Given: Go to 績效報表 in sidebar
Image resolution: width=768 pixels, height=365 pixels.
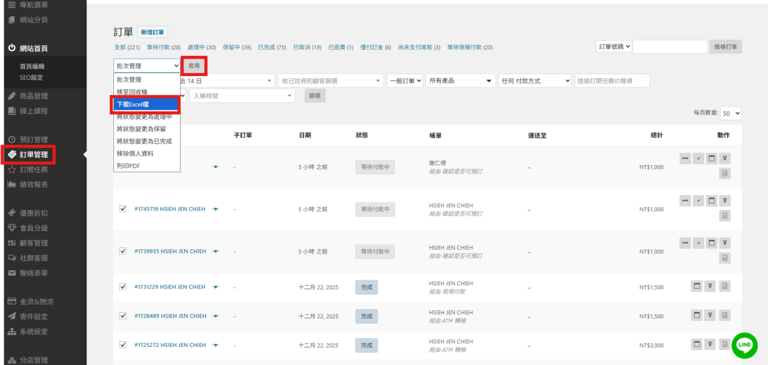Looking at the screenshot, I should click(x=34, y=184).
